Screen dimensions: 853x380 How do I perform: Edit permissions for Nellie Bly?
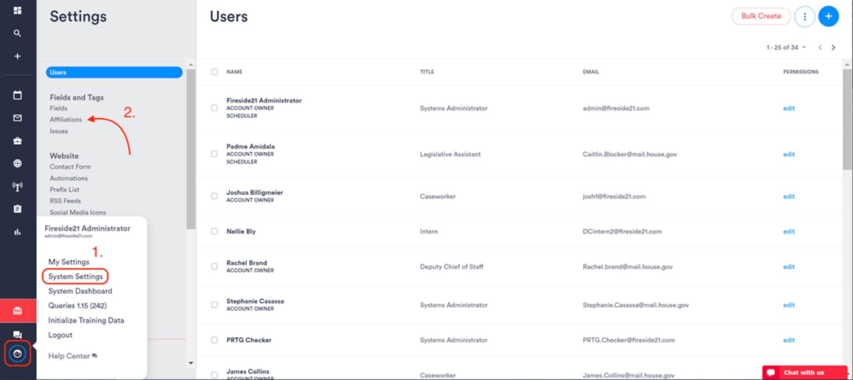click(x=789, y=231)
